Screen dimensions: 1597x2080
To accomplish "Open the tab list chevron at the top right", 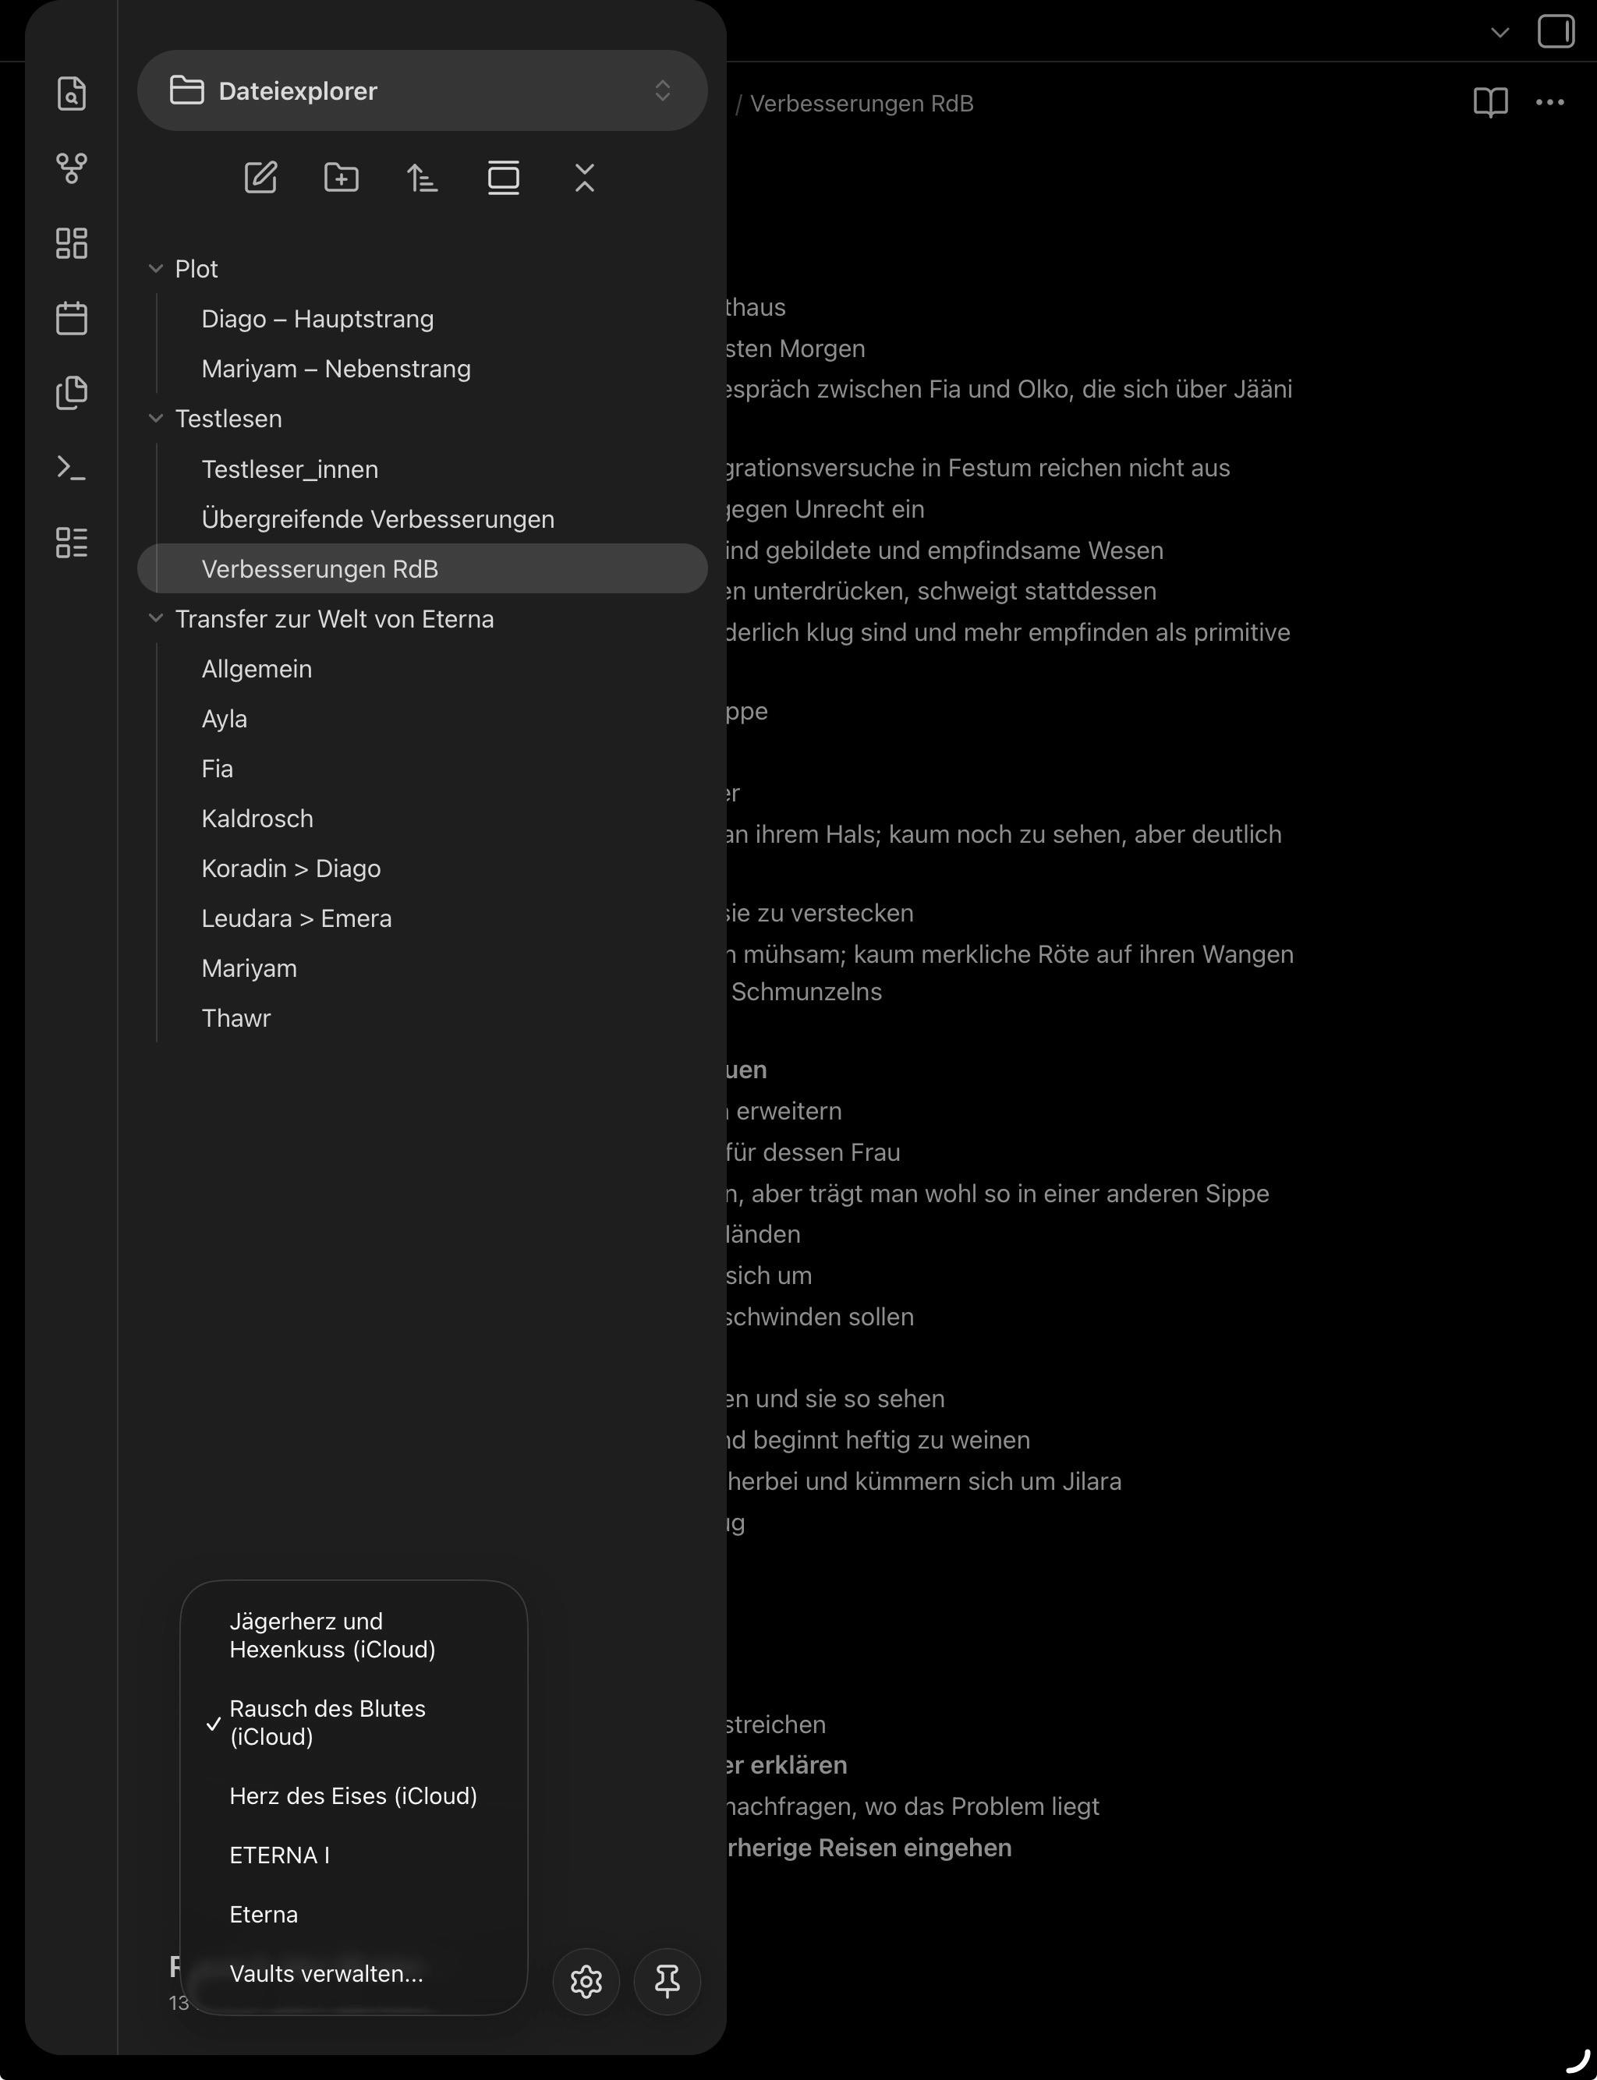I will point(1500,32).
